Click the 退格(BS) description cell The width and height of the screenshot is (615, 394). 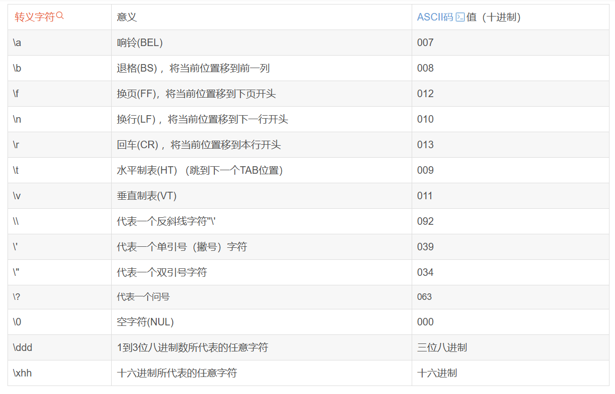(261, 68)
